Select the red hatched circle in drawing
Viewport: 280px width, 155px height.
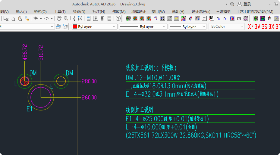[x=24, y=81]
